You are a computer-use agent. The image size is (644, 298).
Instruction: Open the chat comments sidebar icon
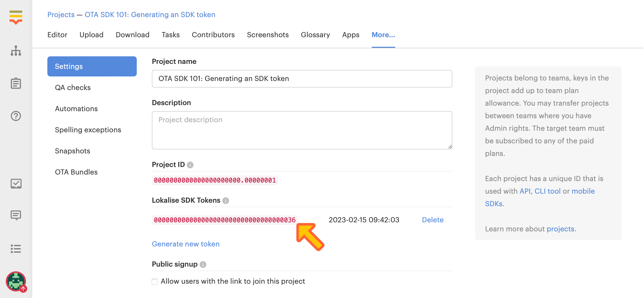(x=16, y=216)
